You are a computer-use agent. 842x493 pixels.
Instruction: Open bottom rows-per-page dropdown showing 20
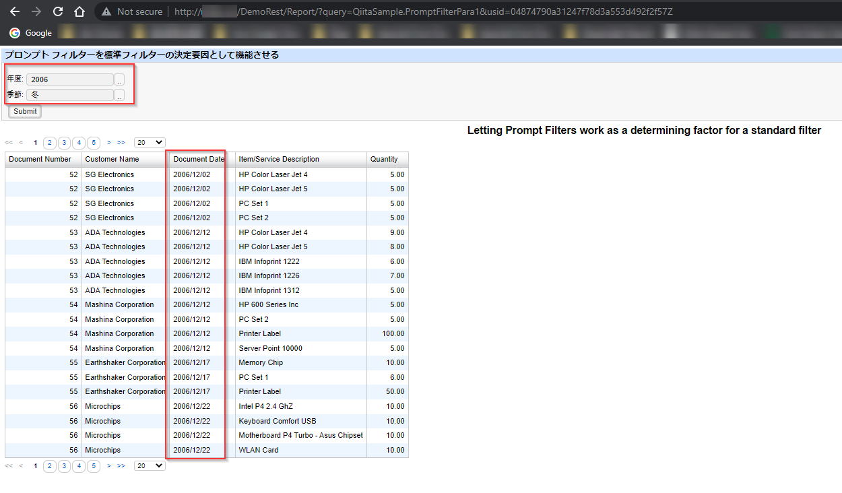(x=150, y=465)
